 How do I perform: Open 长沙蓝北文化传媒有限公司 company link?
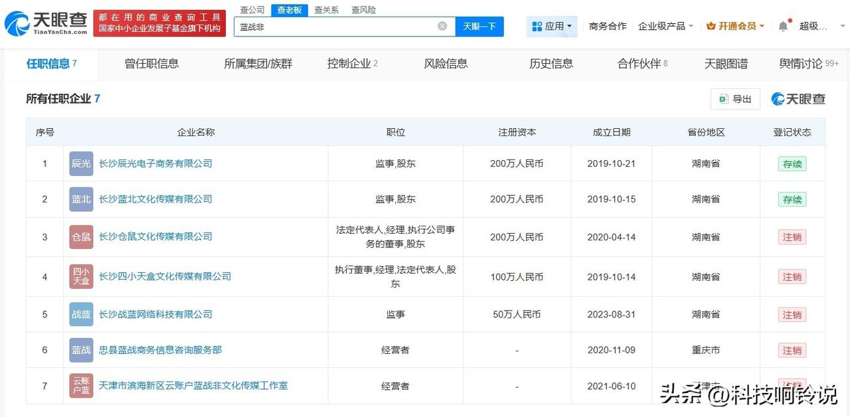click(x=155, y=199)
